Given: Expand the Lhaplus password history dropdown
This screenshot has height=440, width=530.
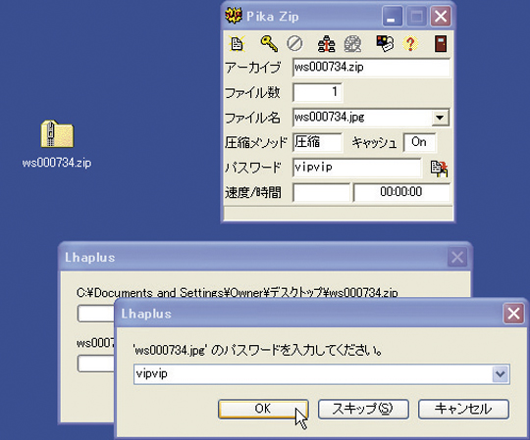Looking at the screenshot, I should [x=501, y=374].
